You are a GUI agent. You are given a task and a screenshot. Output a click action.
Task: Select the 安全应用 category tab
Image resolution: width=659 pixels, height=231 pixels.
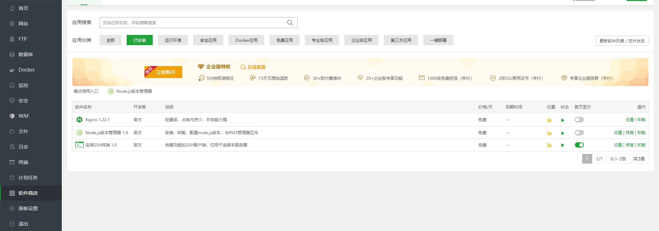pyautogui.click(x=208, y=40)
